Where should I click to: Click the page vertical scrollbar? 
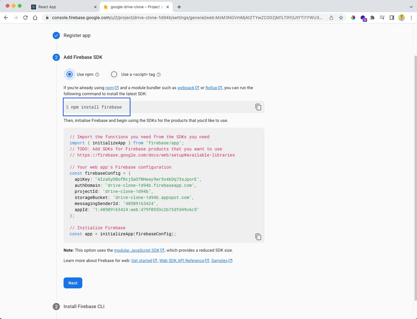pos(415,178)
